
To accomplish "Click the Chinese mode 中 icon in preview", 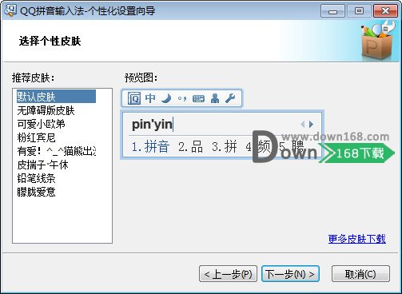I will point(150,98).
